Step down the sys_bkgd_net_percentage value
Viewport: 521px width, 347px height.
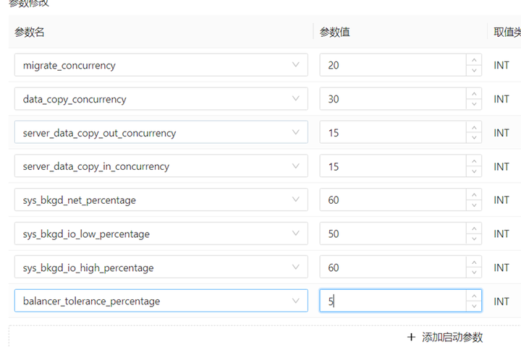coord(474,205)
